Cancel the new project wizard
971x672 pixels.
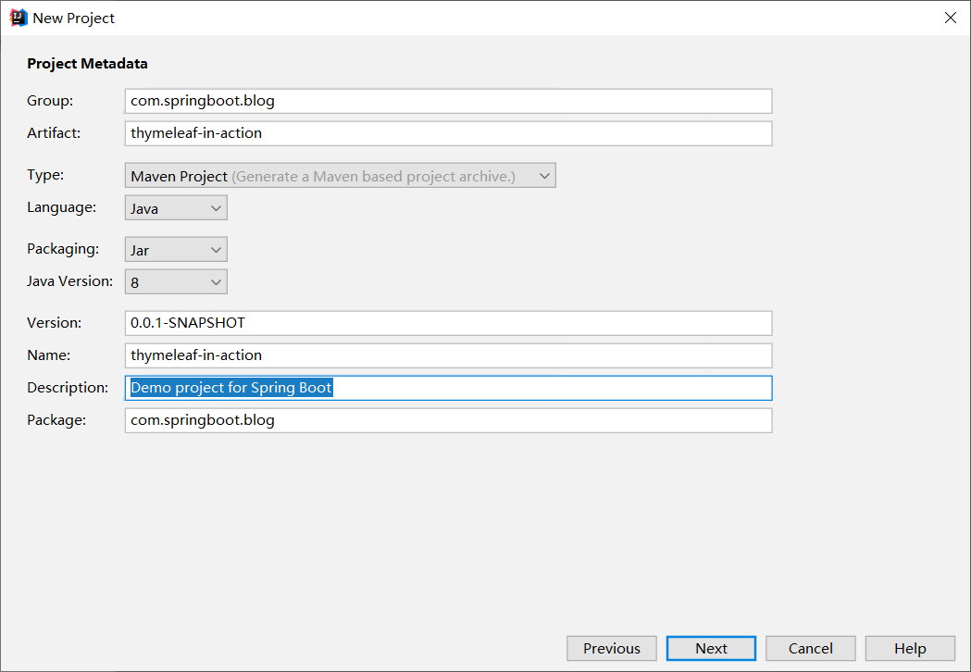click(x=810, y=648)
